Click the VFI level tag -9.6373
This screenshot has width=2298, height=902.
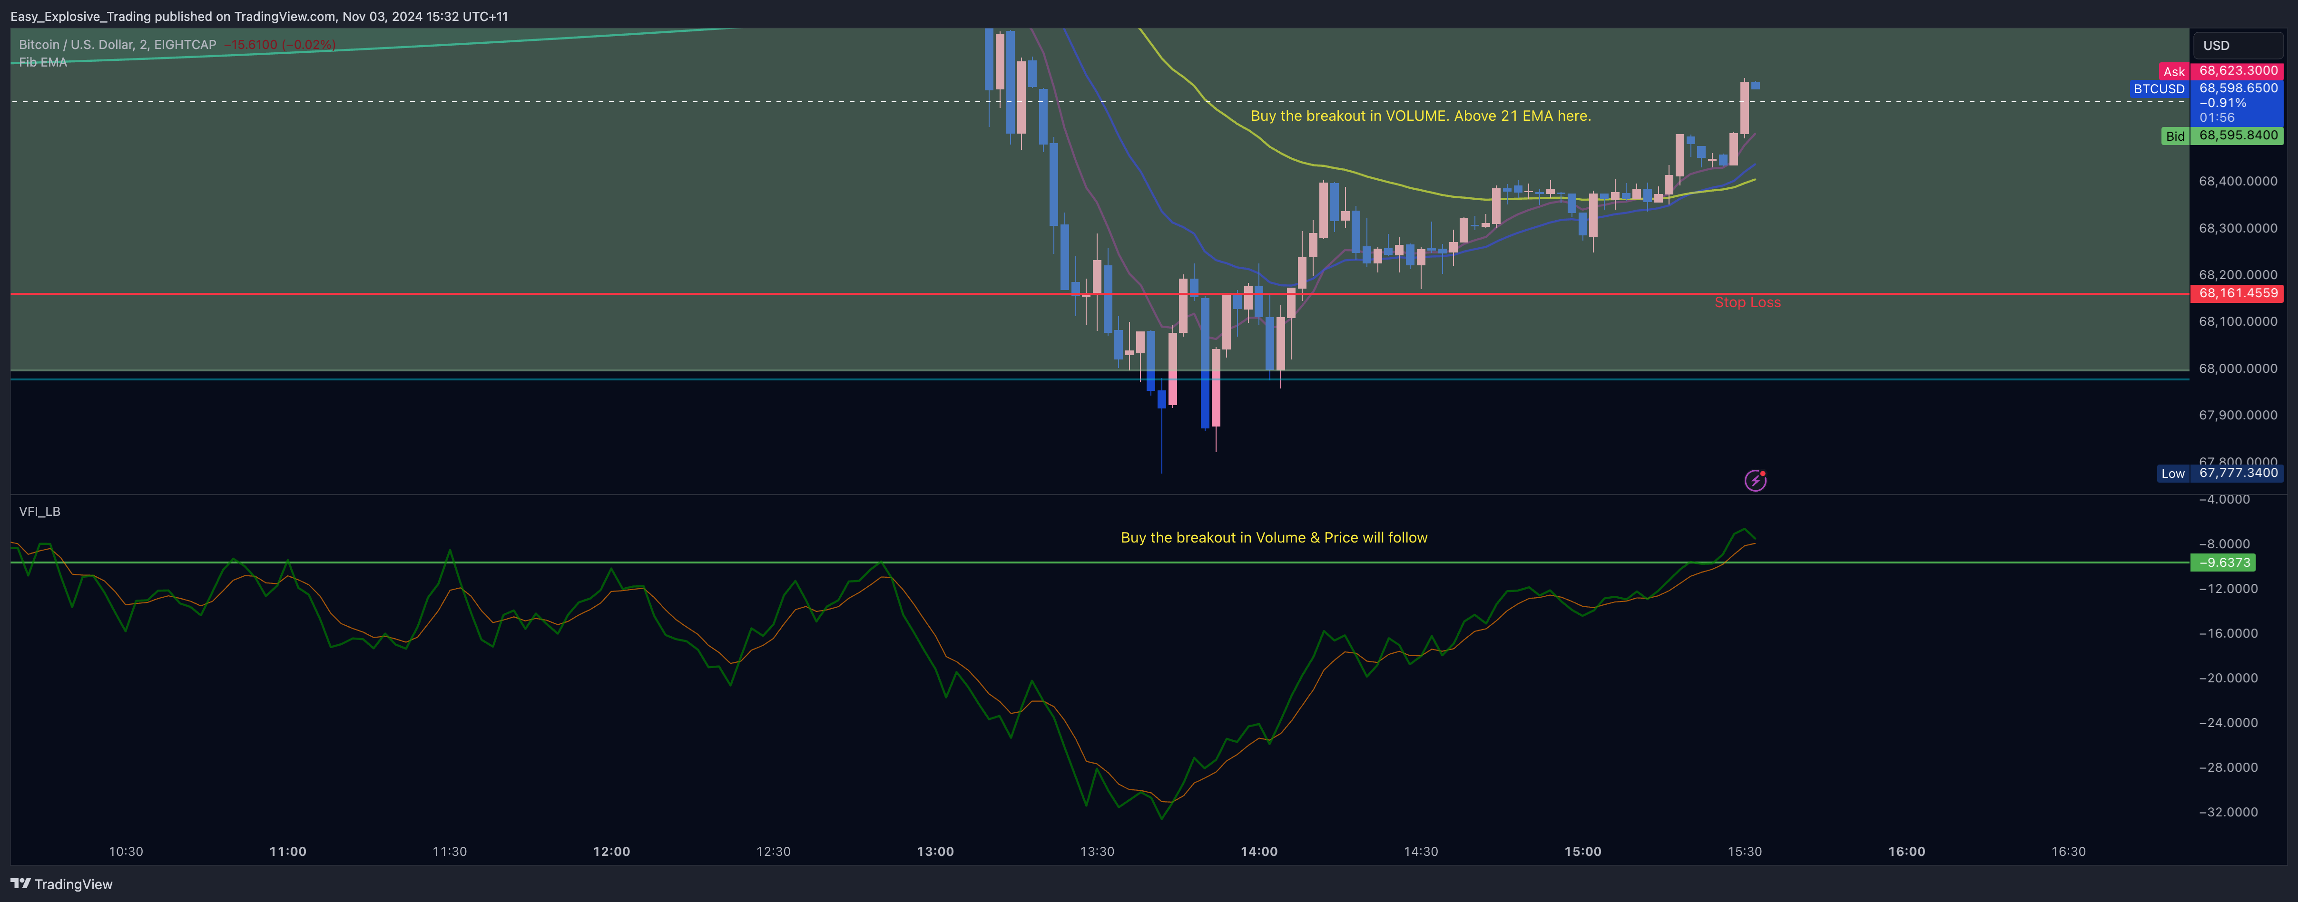click(2223, 563)
